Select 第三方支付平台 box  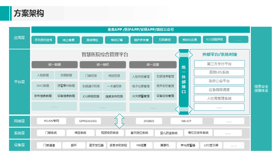point(219,64)
